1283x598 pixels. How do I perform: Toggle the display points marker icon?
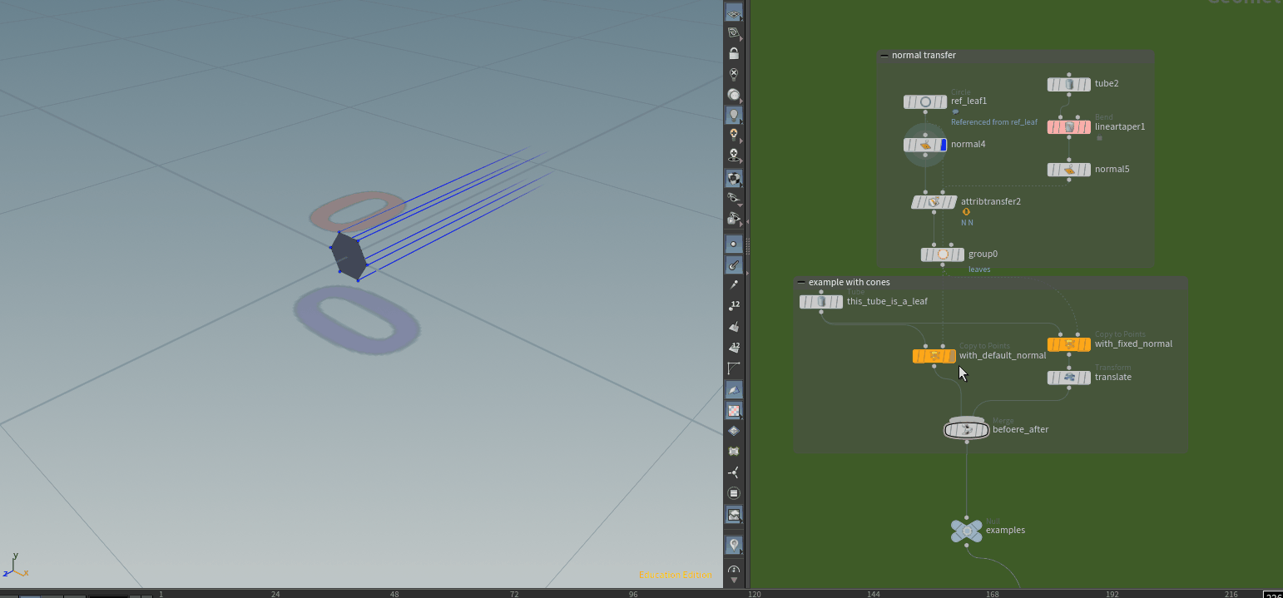point(733,245)
